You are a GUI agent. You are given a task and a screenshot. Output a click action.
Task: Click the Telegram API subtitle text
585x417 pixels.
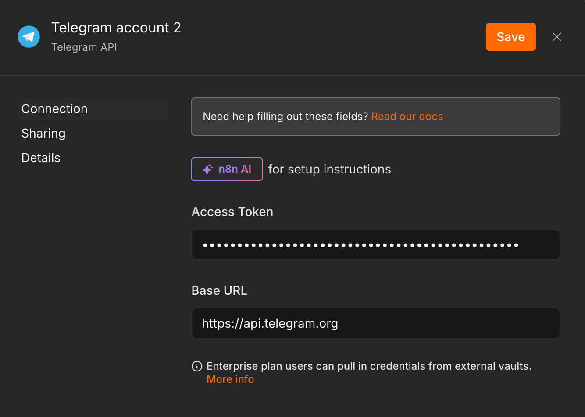(x=84, y=47)
